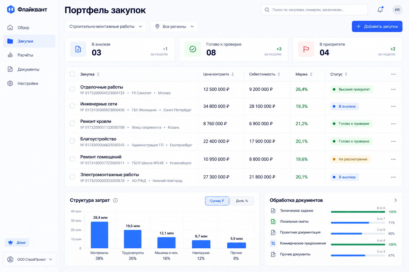Click the Коммерческие предложения percent icon
This screenshot has height=272, width=409.
coord(273,243)
